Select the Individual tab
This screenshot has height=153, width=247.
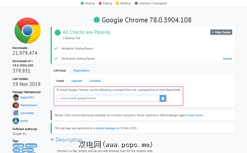(x=60, y=70)
